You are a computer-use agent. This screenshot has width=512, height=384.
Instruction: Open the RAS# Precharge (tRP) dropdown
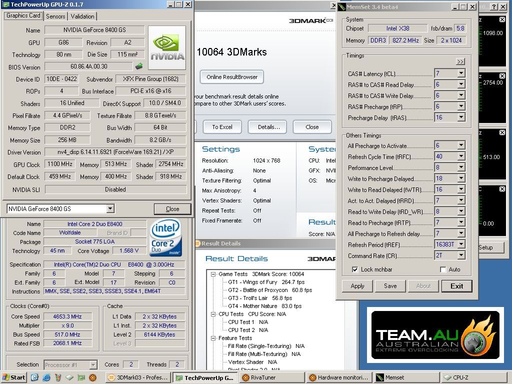point(461,106)
